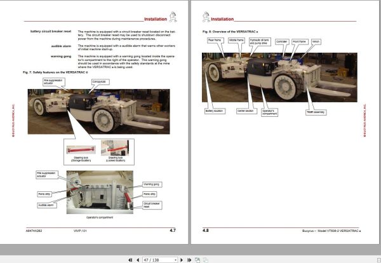The height and width of the screenshot is (263, 381).
Task: Click the Steering lock storage location thumbnail
Action: (x=81, y=149)
